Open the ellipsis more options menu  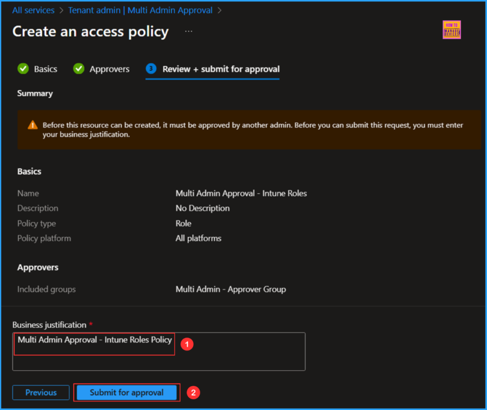pyautogui.click(x=188, y=31)
